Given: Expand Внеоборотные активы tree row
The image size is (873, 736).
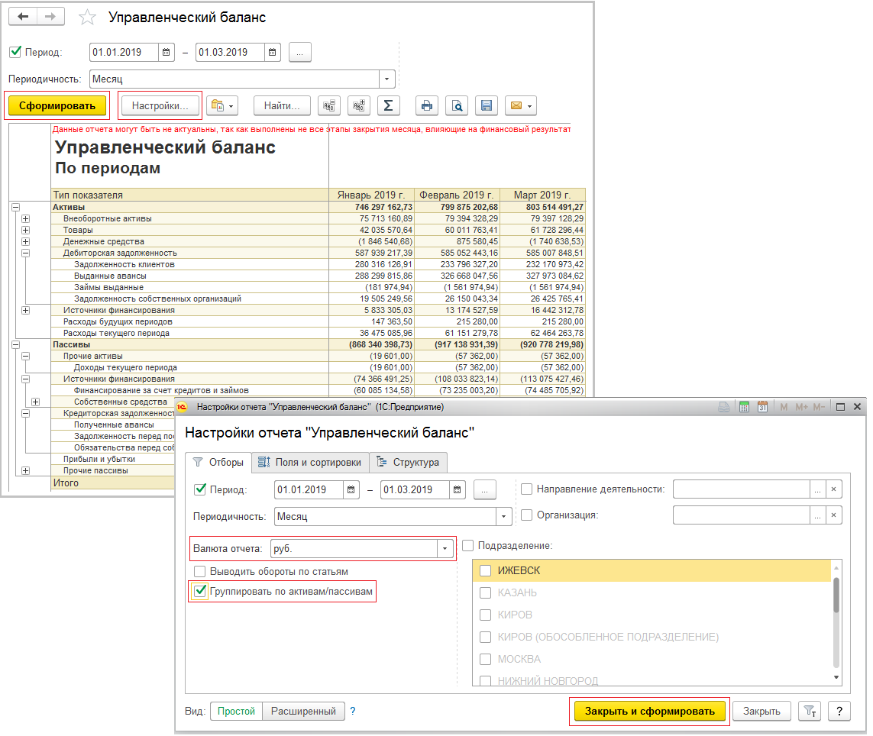Looking at the screenshot, I should point(25,218).
